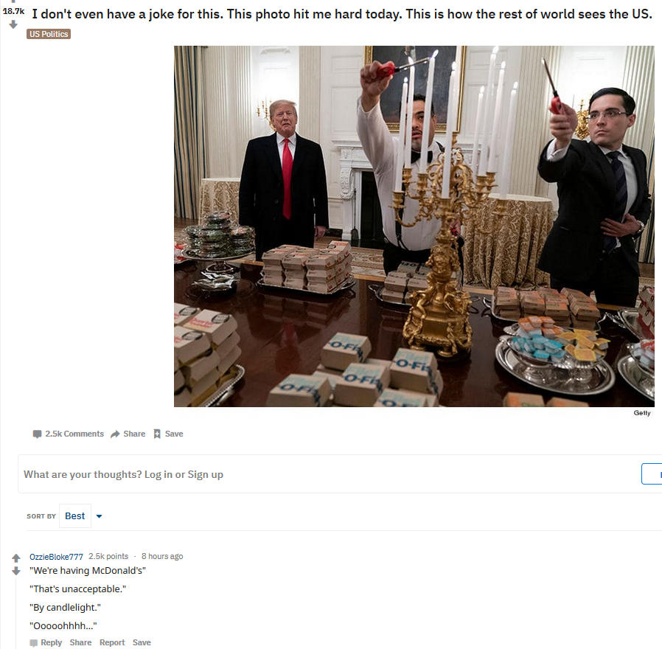Image resolution: width=662 pixels, height=649 pixels.
Task: Downvote the post with the down arrow
Action: click(13, 25)
